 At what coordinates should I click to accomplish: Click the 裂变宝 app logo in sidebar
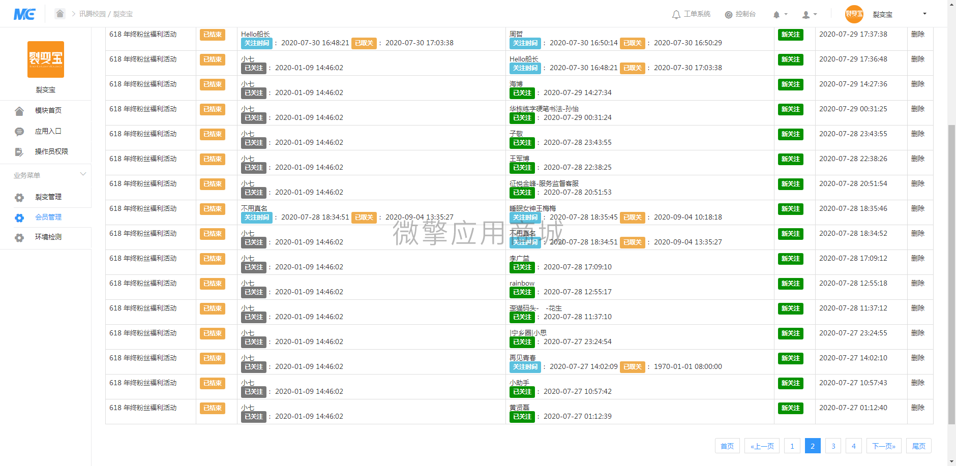(46, 59)
